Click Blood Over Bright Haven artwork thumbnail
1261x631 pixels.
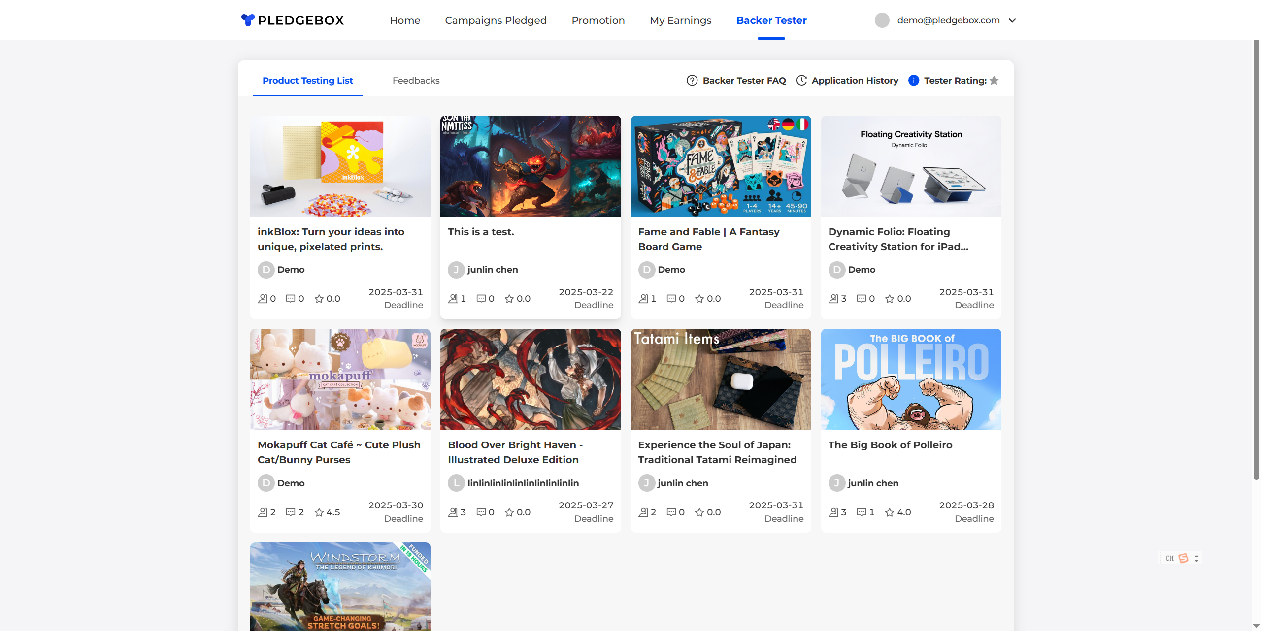531,379
